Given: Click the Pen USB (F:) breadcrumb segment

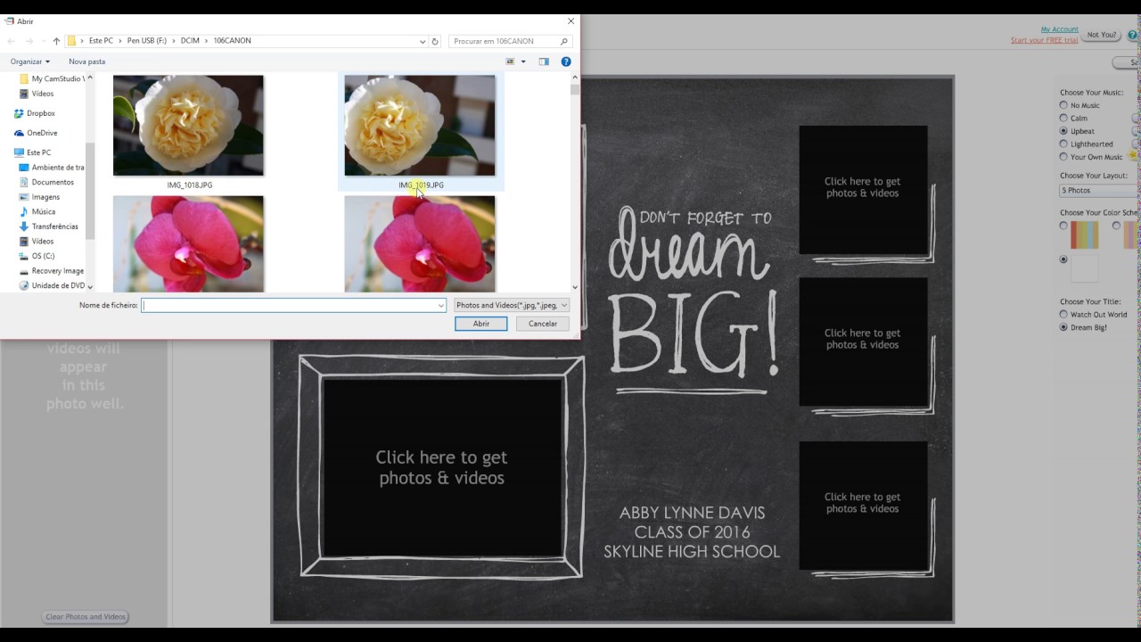Looking at the screenshot, I should coord(146,41).
